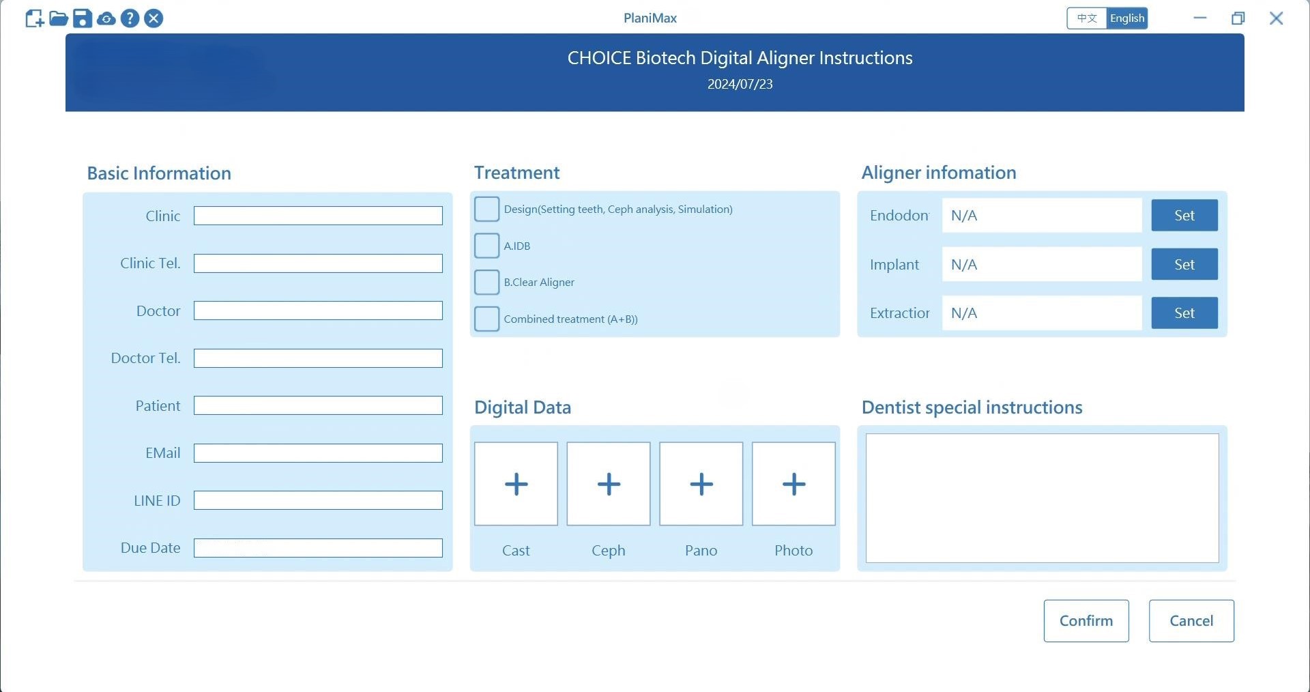Add a Cast file with plus icon
This screenshot has height=692, width=1310.
click(516, 484)
